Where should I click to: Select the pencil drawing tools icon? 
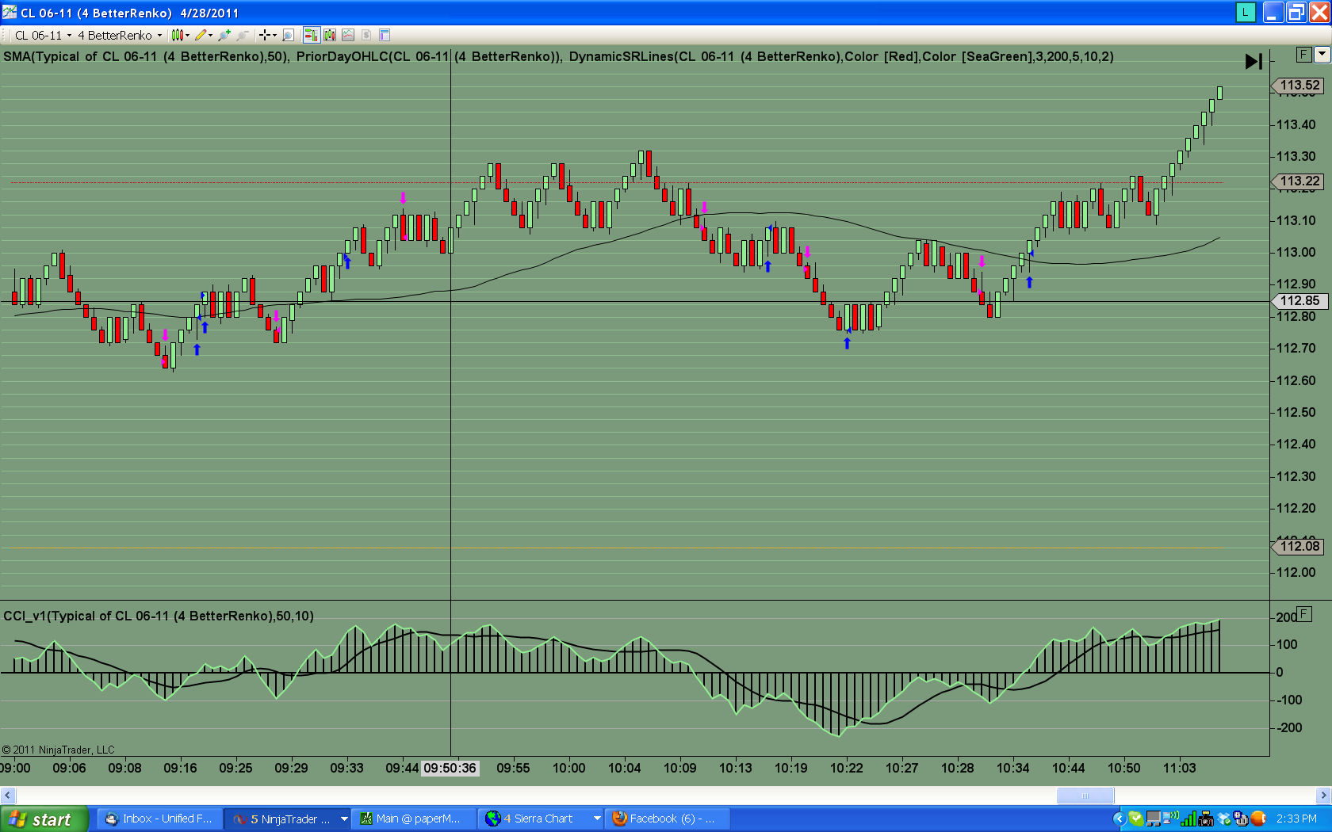(201, 35)
